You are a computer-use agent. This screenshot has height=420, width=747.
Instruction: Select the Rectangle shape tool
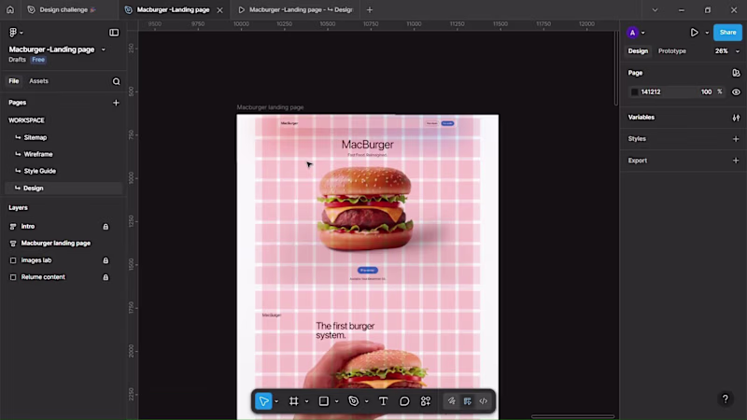[x=323, y=401]
